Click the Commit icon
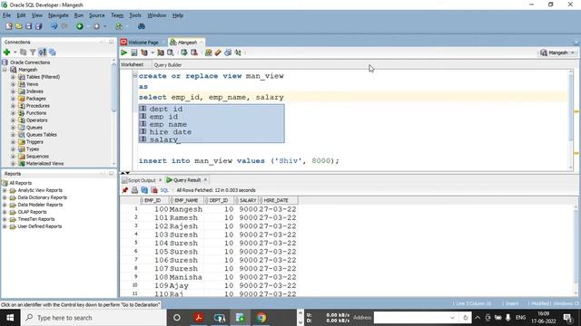 [x=183, y=53]
